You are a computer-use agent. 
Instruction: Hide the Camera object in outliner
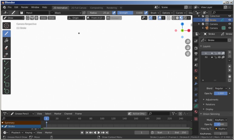point(229,28)
